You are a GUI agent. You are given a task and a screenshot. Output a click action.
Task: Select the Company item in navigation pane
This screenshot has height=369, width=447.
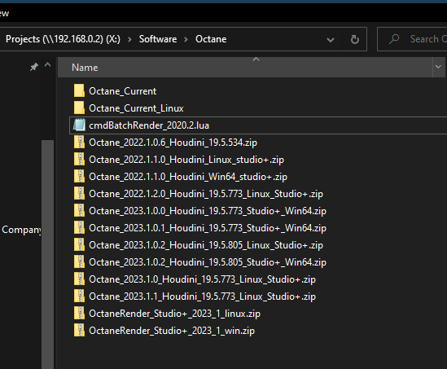tap(21, 230)
